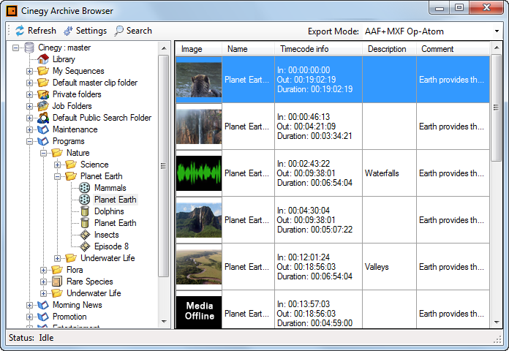Click the Flora folder icon
Screen dimensions: 509x351
pyautogui.click(x=57, y=270)
